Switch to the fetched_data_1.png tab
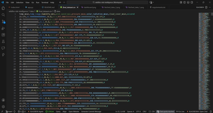This screenshot has height=113, width=213. point(136,7)
